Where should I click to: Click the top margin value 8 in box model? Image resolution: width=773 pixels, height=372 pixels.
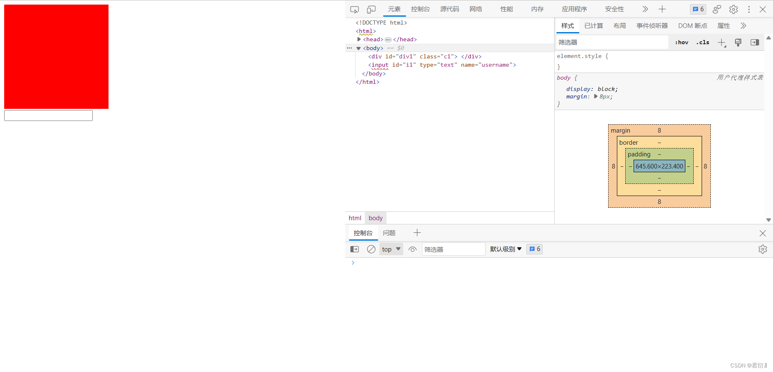point(659,131)
